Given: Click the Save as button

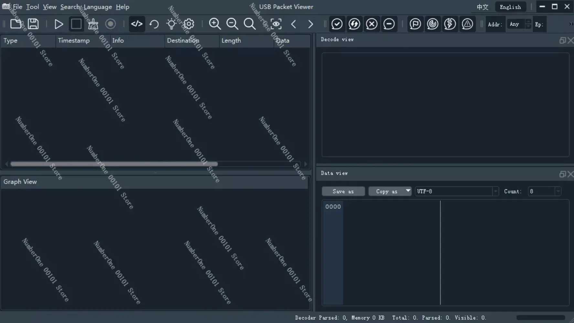Looking at the screenshot, I should point(343,191).
